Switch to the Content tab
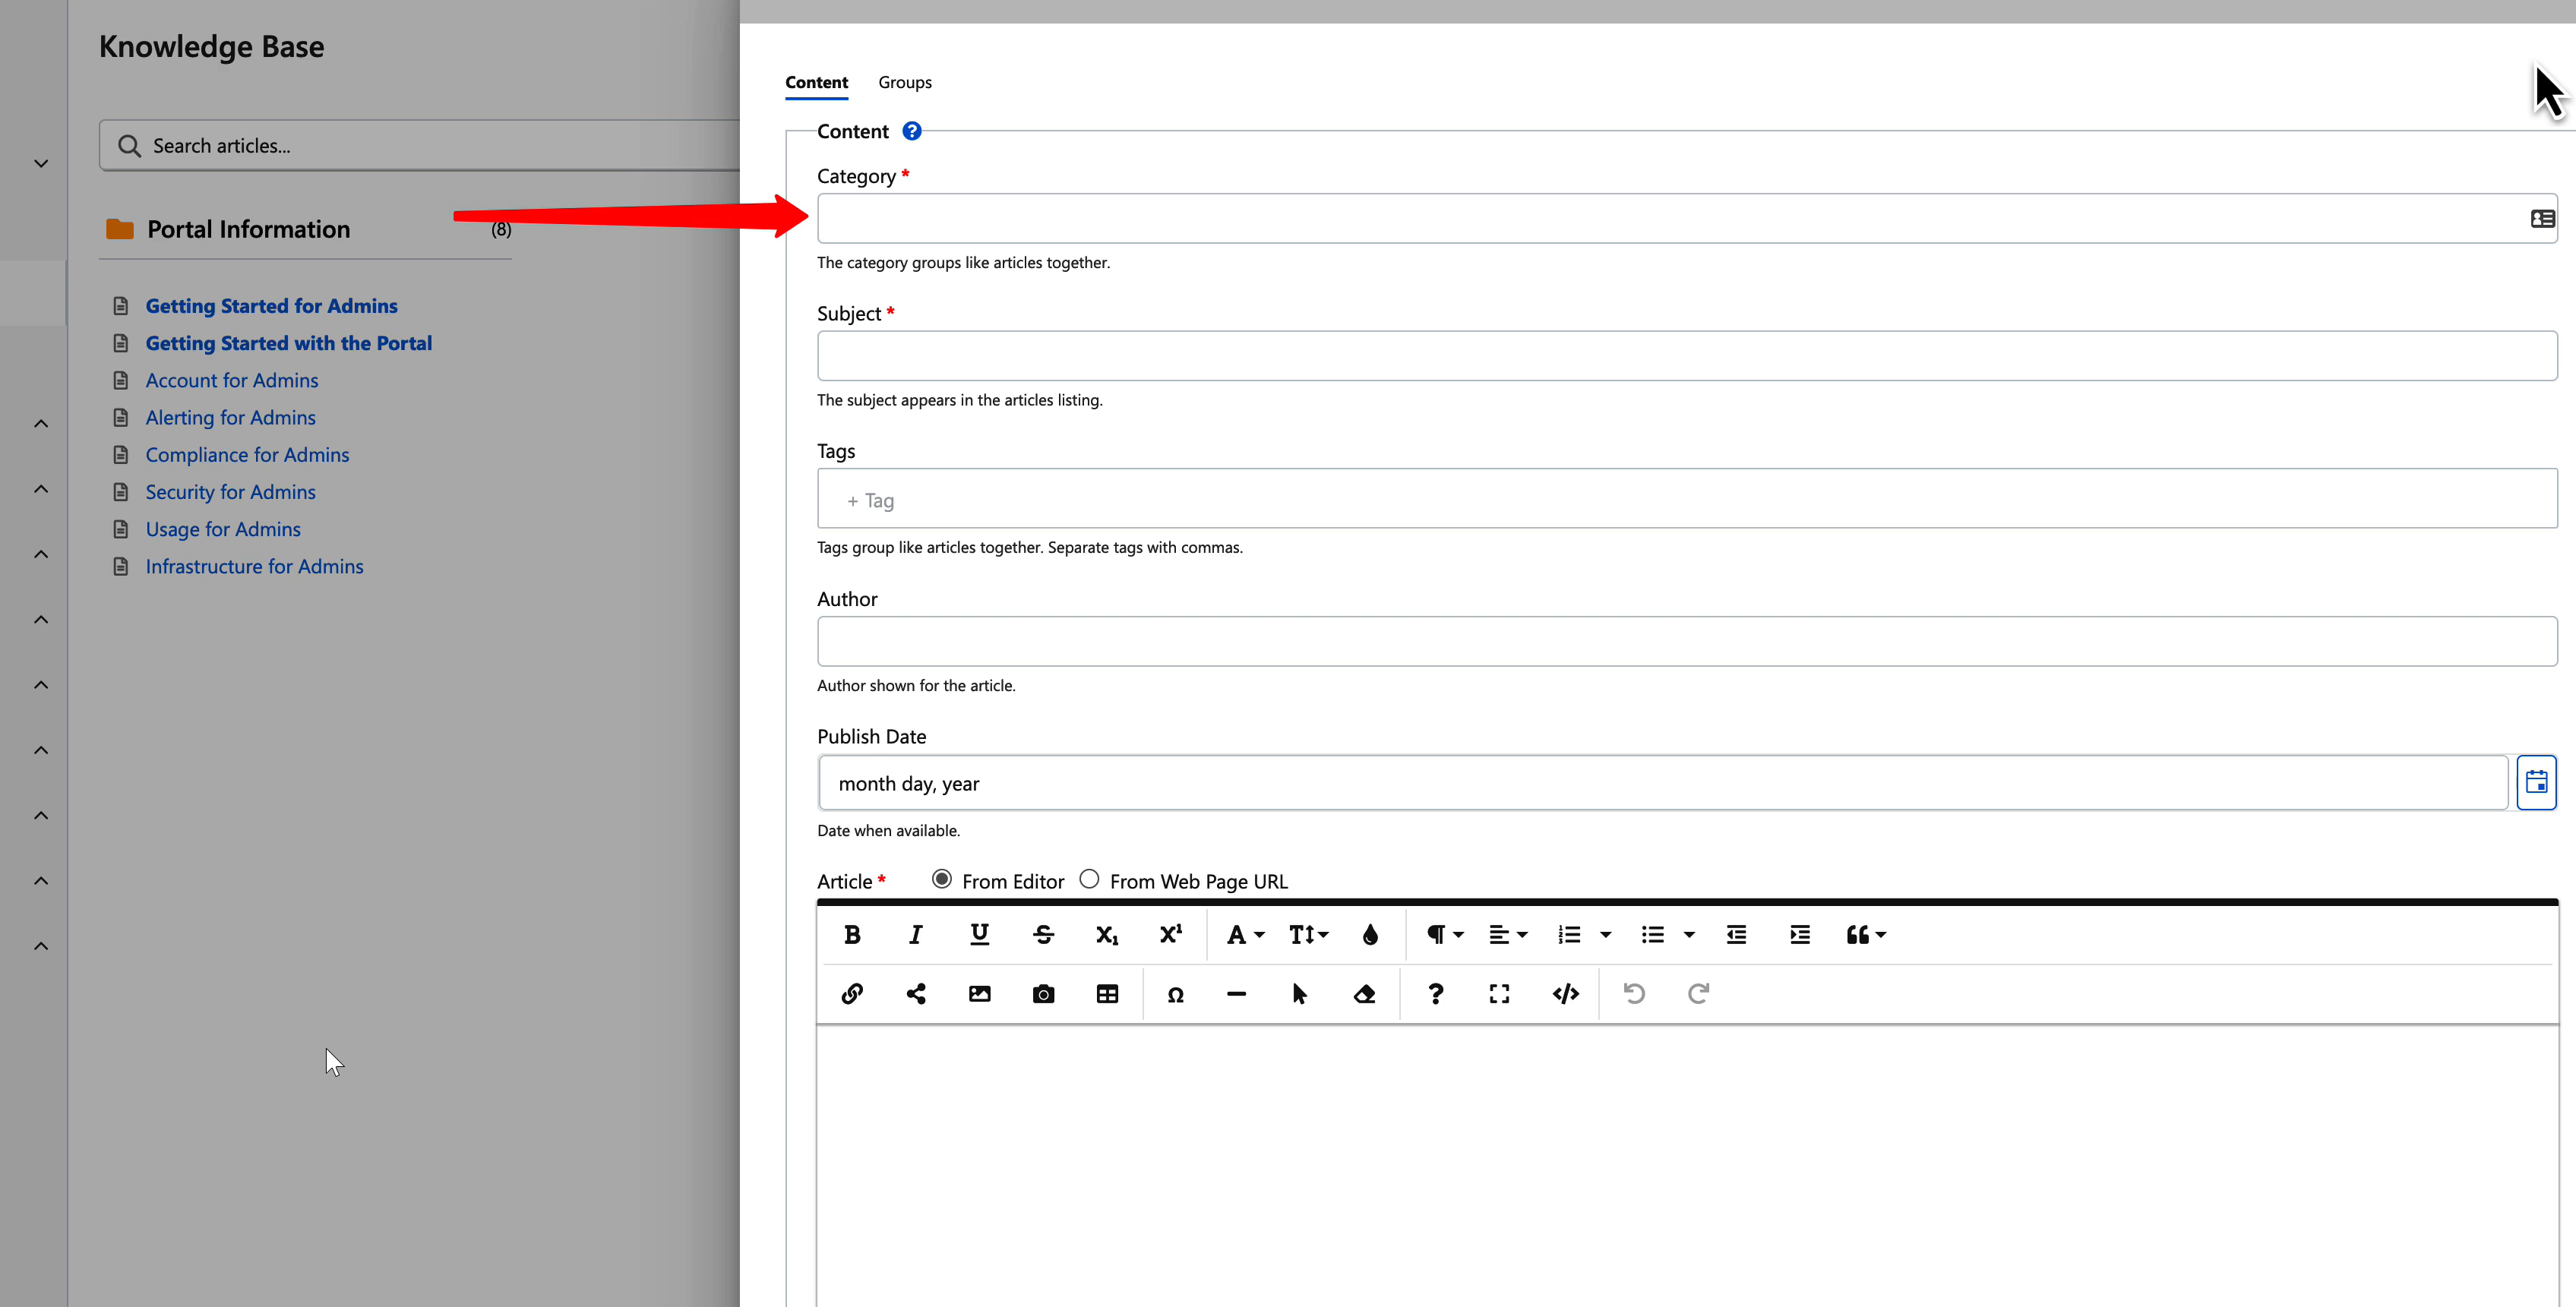This screenshot has width=2576, height=1307. coord(816,82)
